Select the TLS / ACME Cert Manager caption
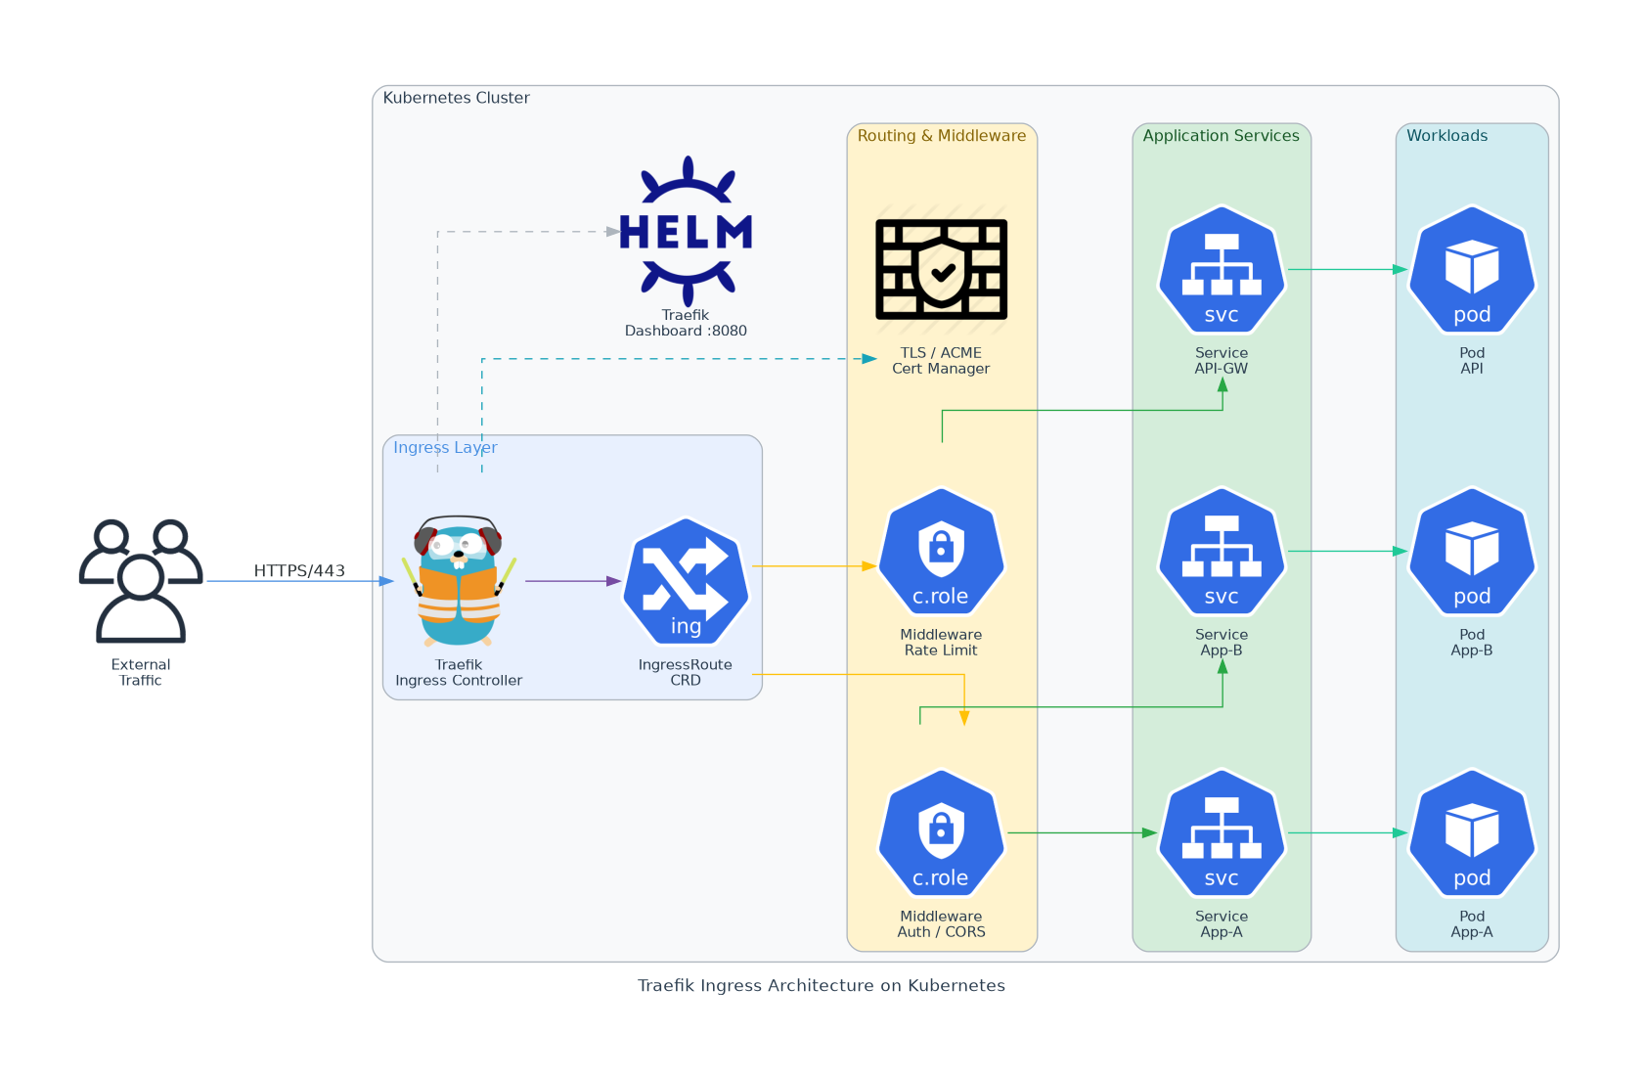 point(941,360)
